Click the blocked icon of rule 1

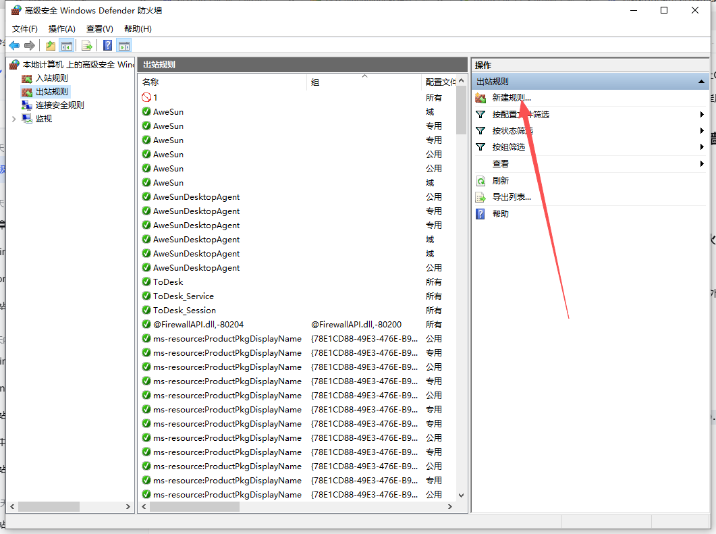pos(146,97)
